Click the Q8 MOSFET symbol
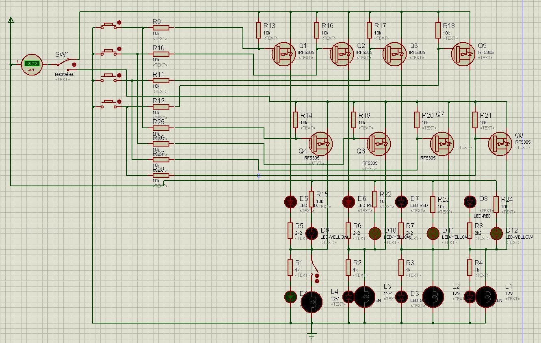Viewport: 541px width, 343px height. [500, 143]
